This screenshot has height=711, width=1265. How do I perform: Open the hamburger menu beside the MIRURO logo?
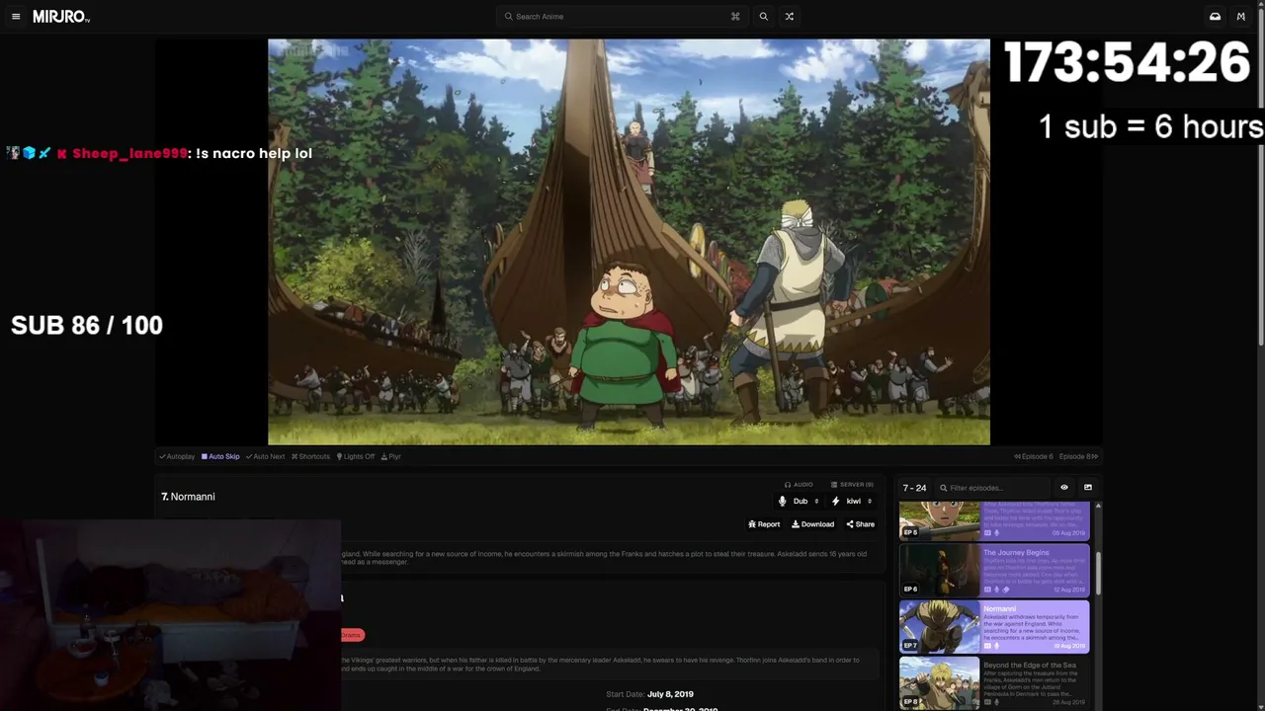point(16,17)
